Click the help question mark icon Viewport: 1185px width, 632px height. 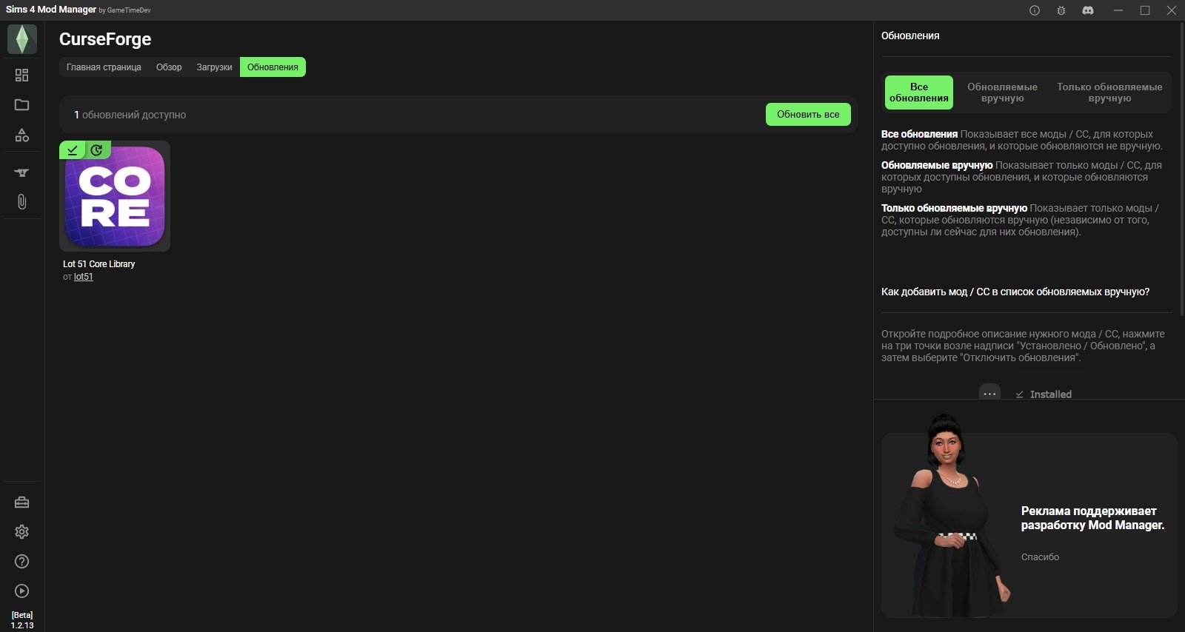(x=22, y=562)
